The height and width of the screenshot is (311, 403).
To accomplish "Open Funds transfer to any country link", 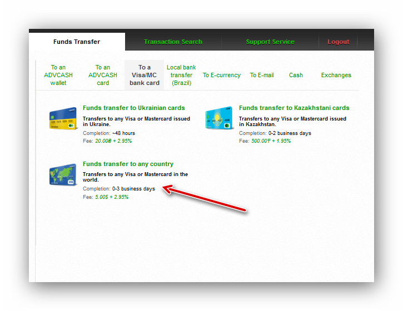I will pyautogui.click(x=128, y=164).
